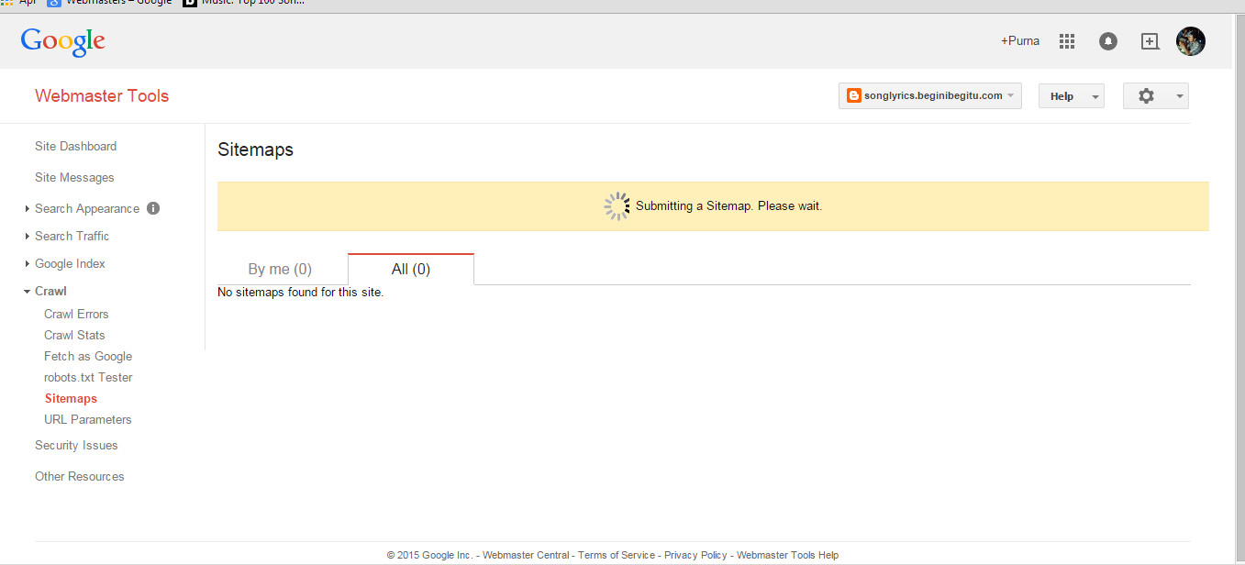Screen dimensions: 1245x565
Task: Click the share plus box icon
Action: [x=1150, y=41]
